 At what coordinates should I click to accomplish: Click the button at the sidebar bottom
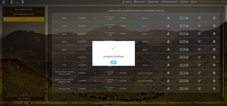pyautogui.click(x=24, y=99)
